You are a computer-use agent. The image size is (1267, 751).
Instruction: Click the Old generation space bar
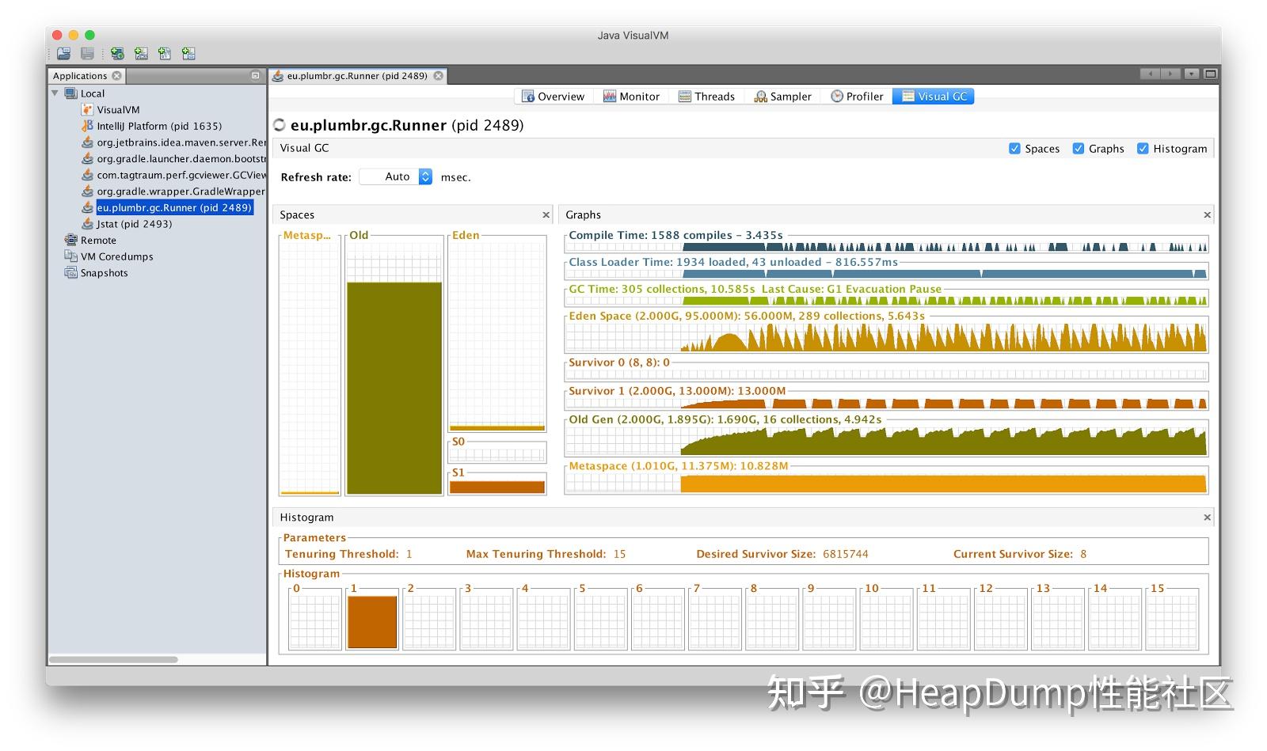(x=394, y=388)
